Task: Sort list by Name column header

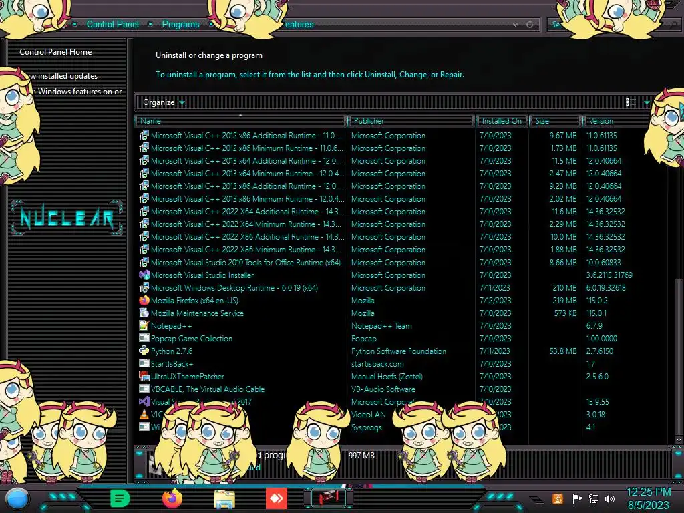Action: [240, 121]
